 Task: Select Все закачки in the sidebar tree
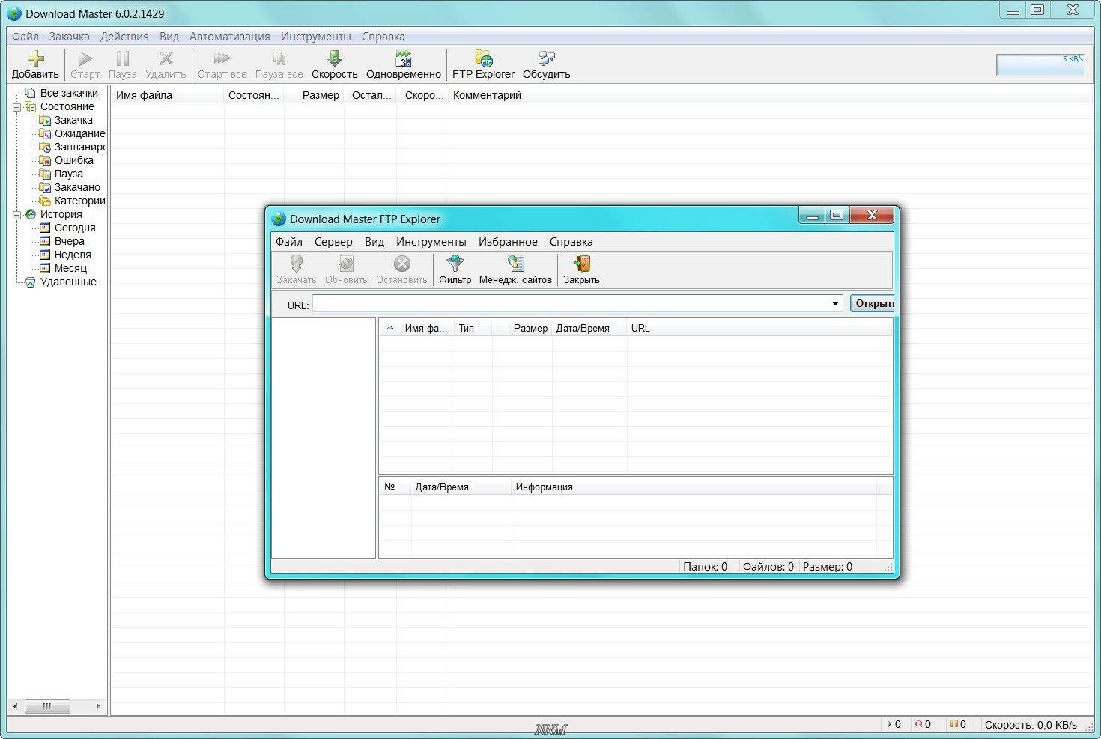coord(69,93)
